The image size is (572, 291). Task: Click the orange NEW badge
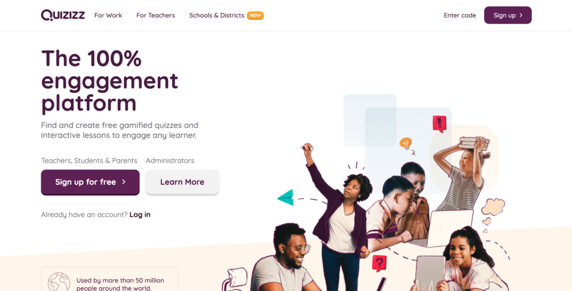point(255,15)
